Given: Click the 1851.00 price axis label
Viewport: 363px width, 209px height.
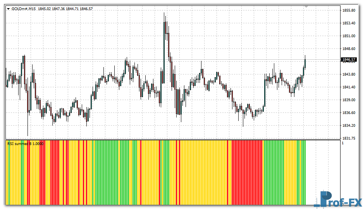Looking at the screenshot, I should click(349, 36).
